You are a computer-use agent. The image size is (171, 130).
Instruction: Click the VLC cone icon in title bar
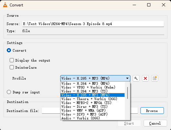pyautogui.click(x=5, y=5)
